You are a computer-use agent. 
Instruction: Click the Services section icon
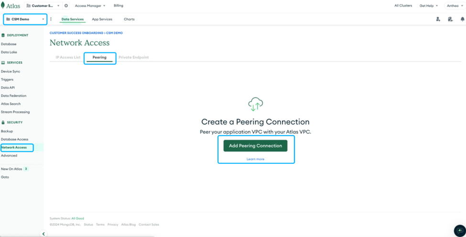(x=3, y=63)
